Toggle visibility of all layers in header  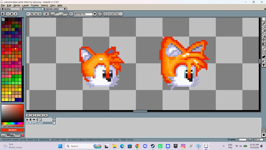(27, 119)
